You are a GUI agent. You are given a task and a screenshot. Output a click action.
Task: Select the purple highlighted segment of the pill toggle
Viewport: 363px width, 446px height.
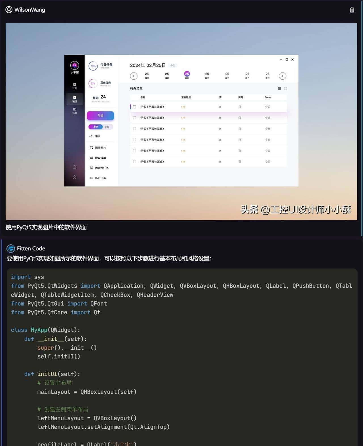[96, 127]
